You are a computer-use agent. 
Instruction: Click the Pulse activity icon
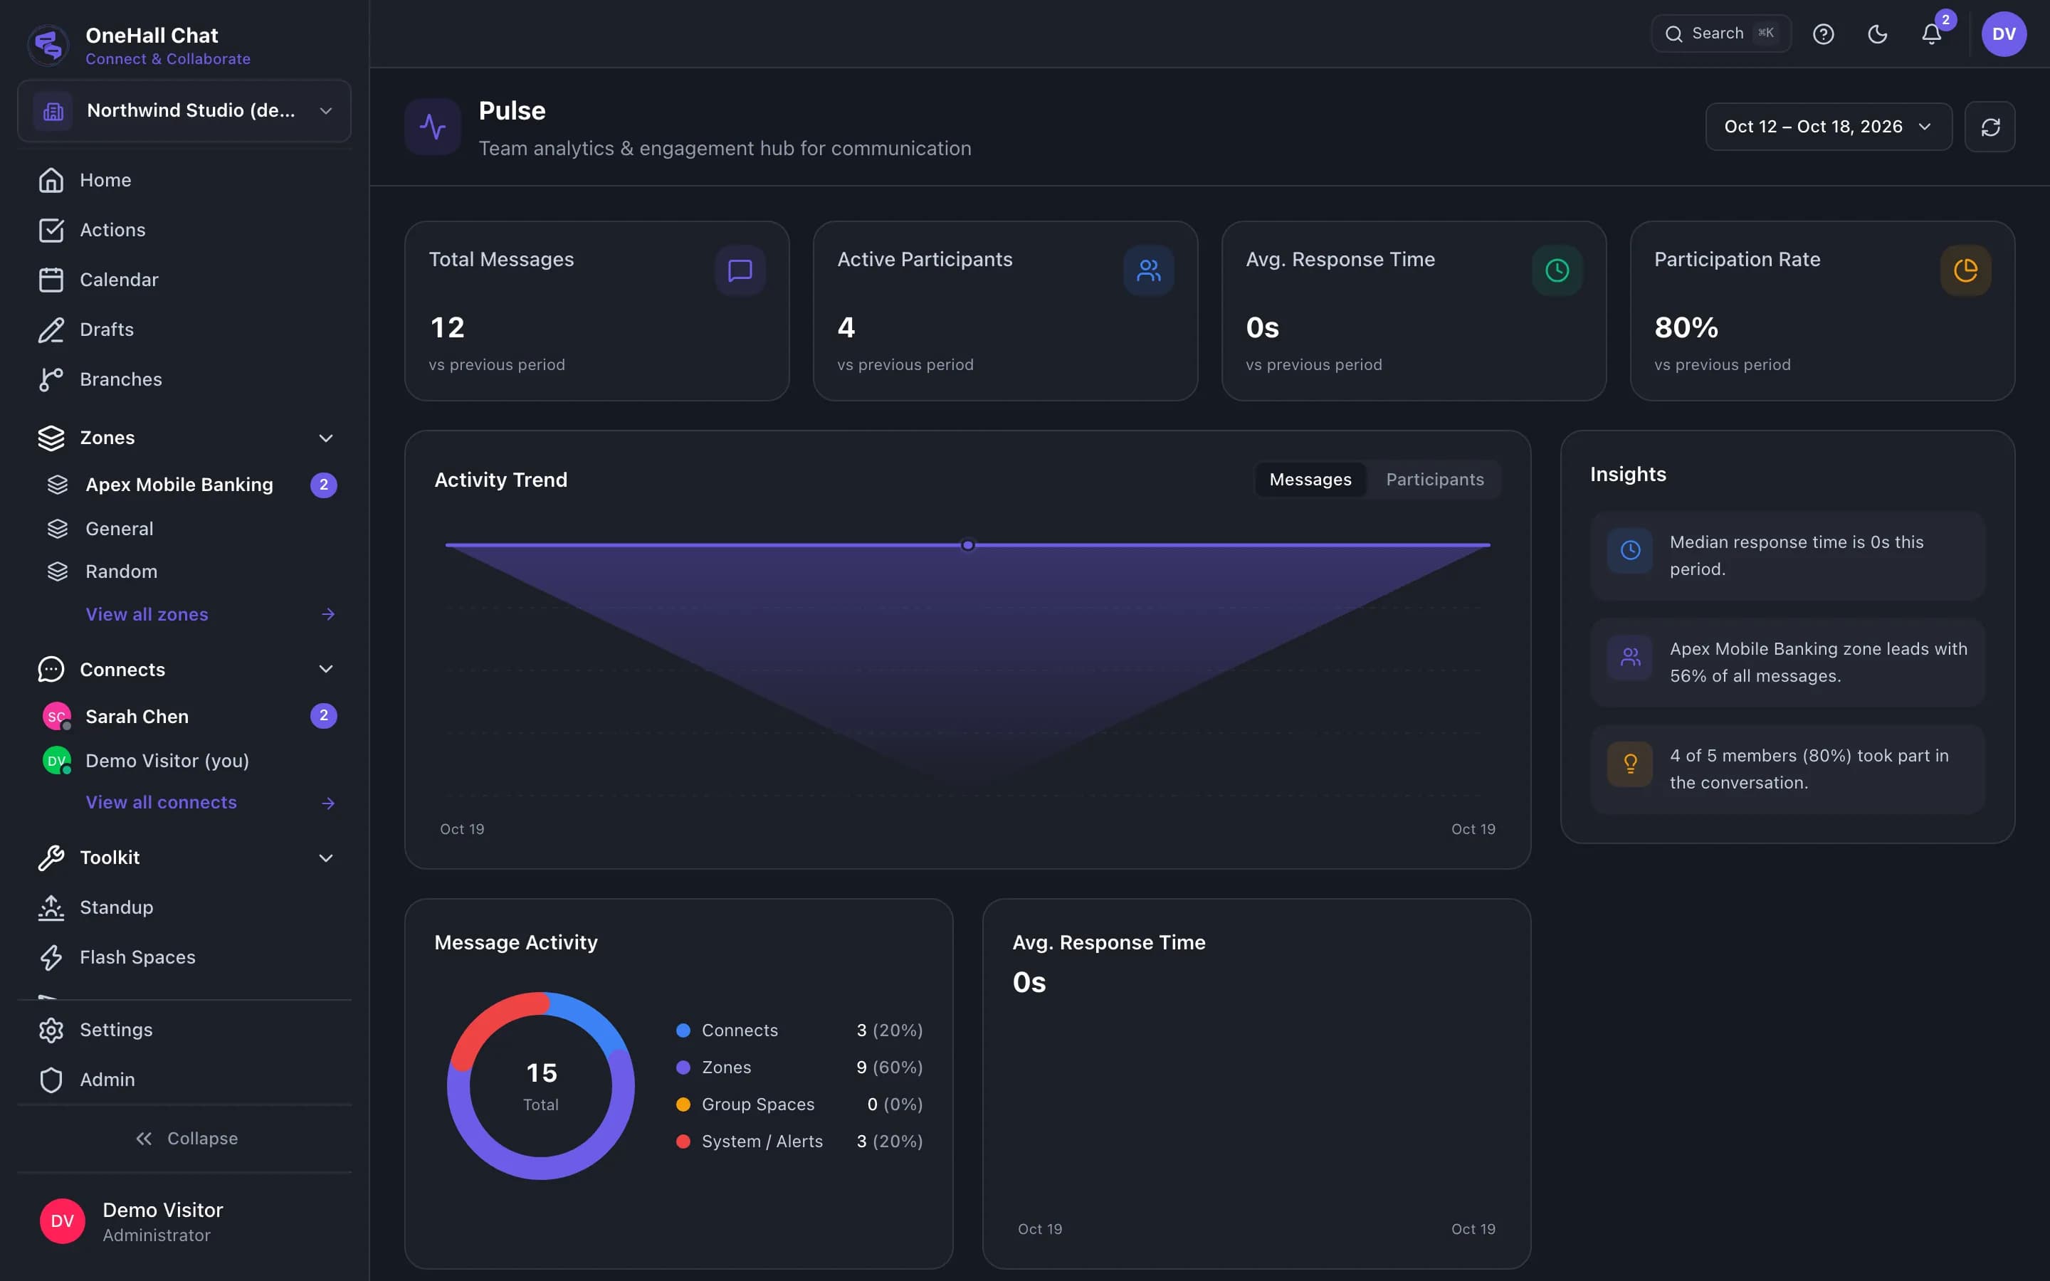pyautogui.click(x=433, y=127)
